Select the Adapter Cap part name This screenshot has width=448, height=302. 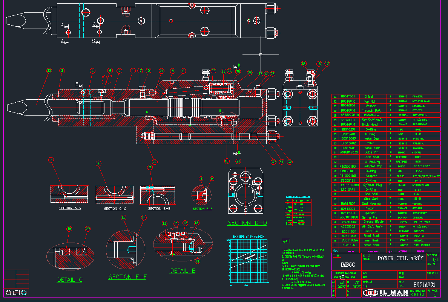[x=373, y=166]
